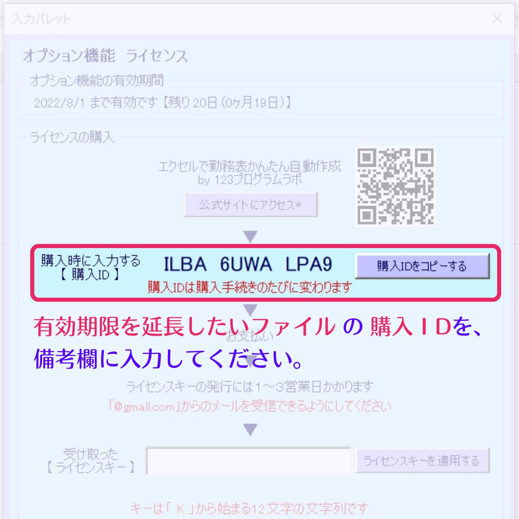519x519 pixels.
Task: Click the ライセンスの購入 group label
Action: 72,137
